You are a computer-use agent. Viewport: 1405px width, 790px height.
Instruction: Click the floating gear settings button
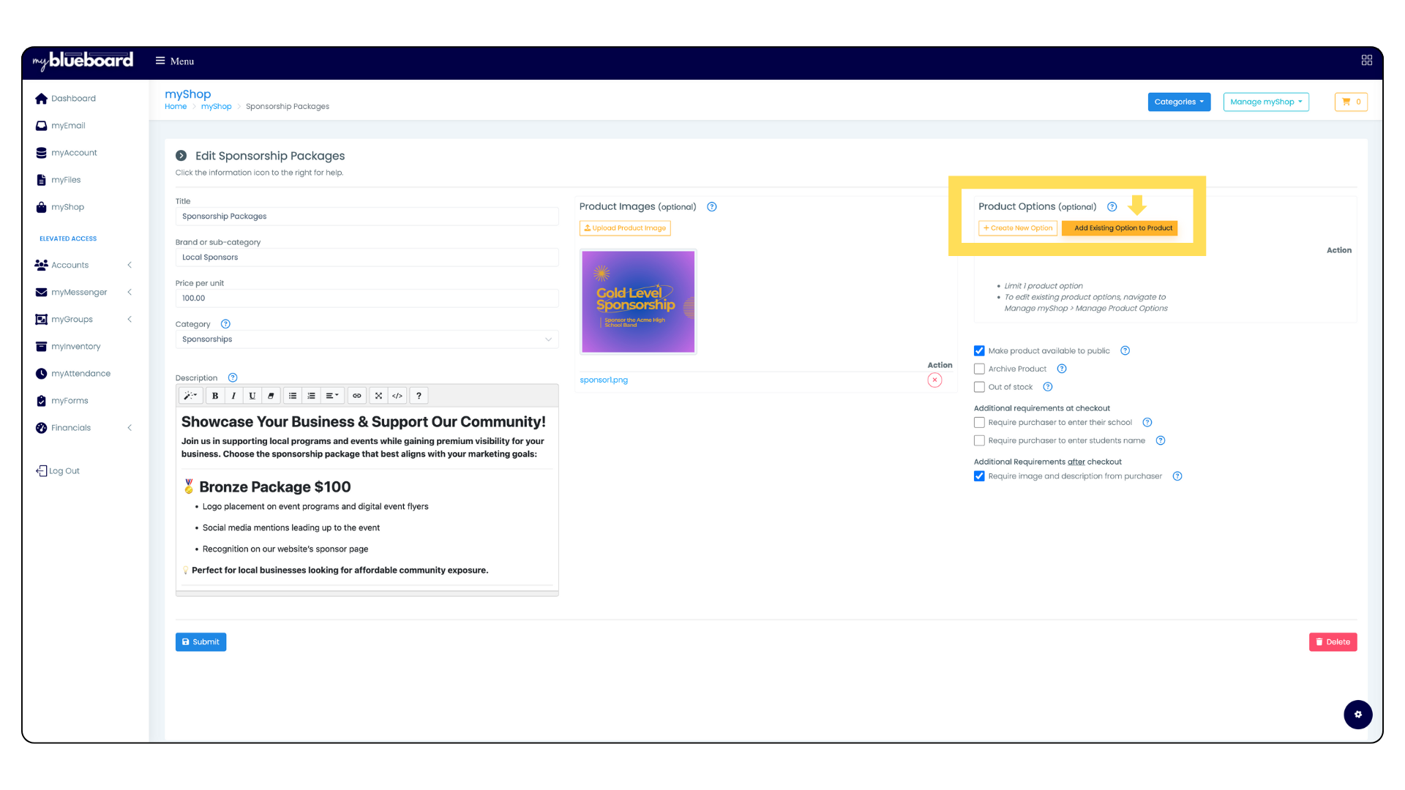pyautogui.click(x=1357, y=715)
